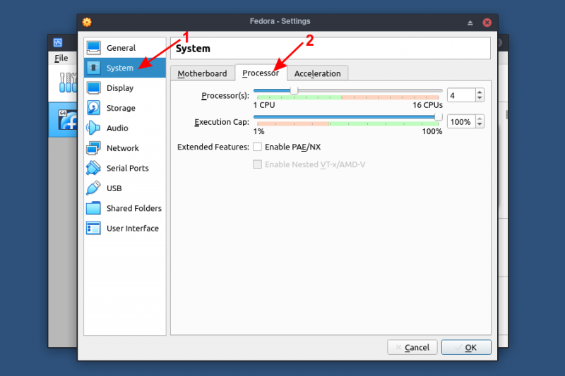Decrease processor count with down arrow

(x=480, y=98)
